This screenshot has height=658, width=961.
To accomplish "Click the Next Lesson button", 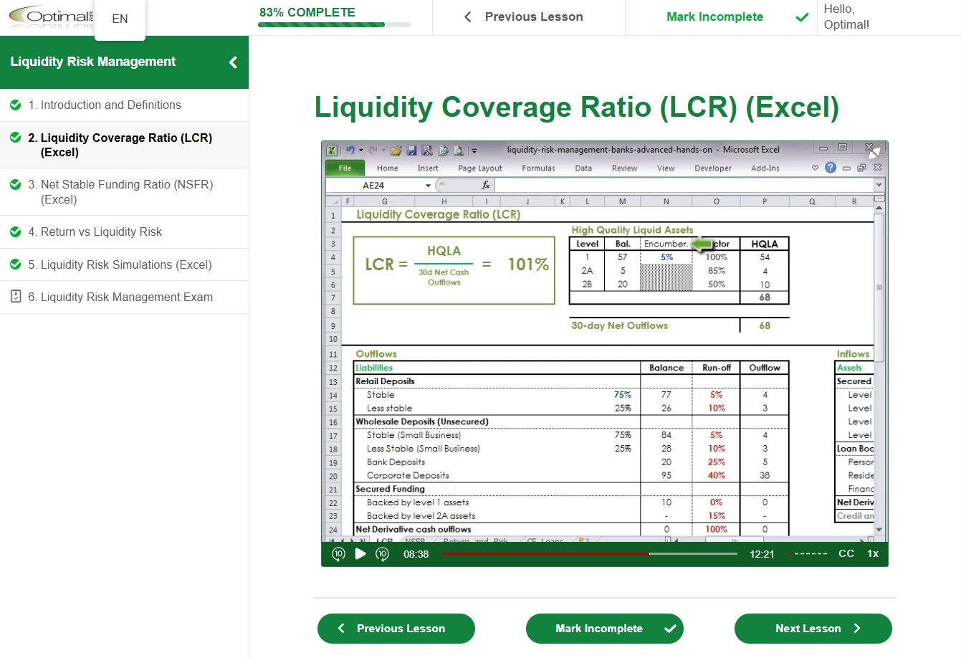I will coord(813,629).
